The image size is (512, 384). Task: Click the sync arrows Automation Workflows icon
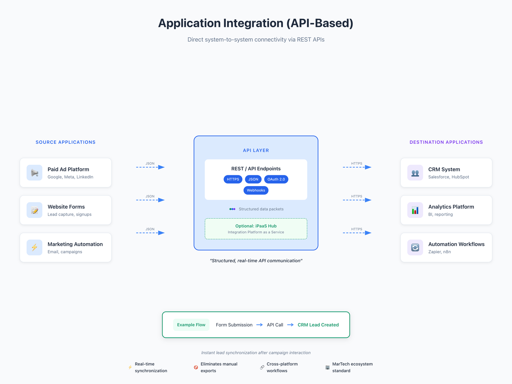415,247
